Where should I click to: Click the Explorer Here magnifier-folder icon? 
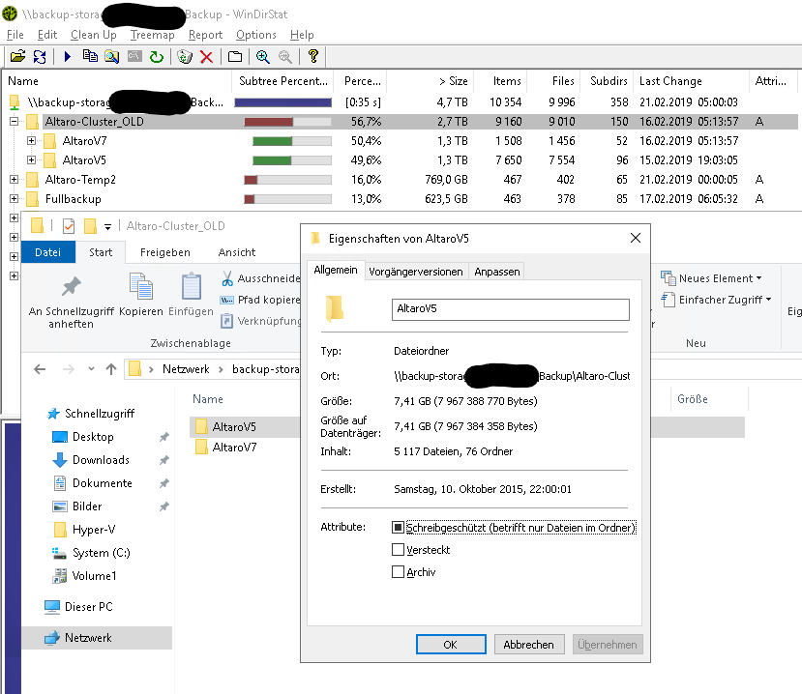click(x=112, y=56)
